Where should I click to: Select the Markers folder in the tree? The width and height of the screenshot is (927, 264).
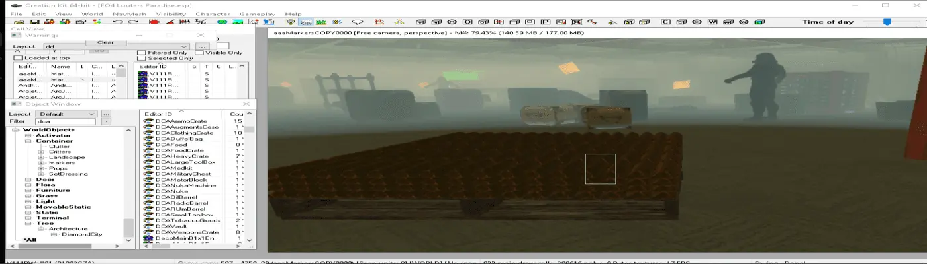[x=62, y=162]
